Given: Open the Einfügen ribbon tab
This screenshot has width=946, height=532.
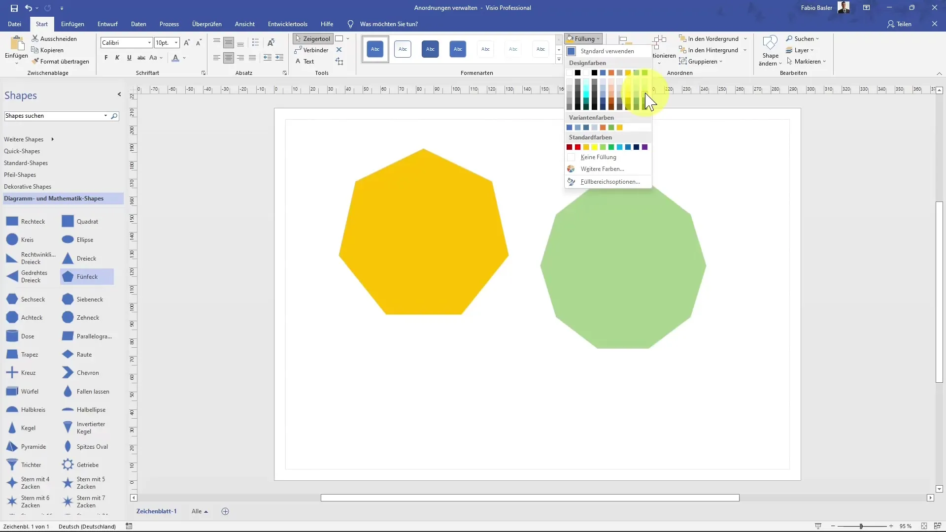Looking at the screenshot, I should pyautogui.click(x=72, y=24).
